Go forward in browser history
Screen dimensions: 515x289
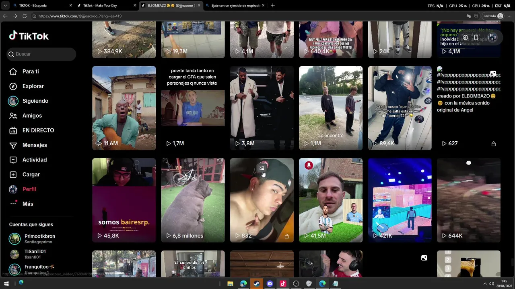[15, 16]
